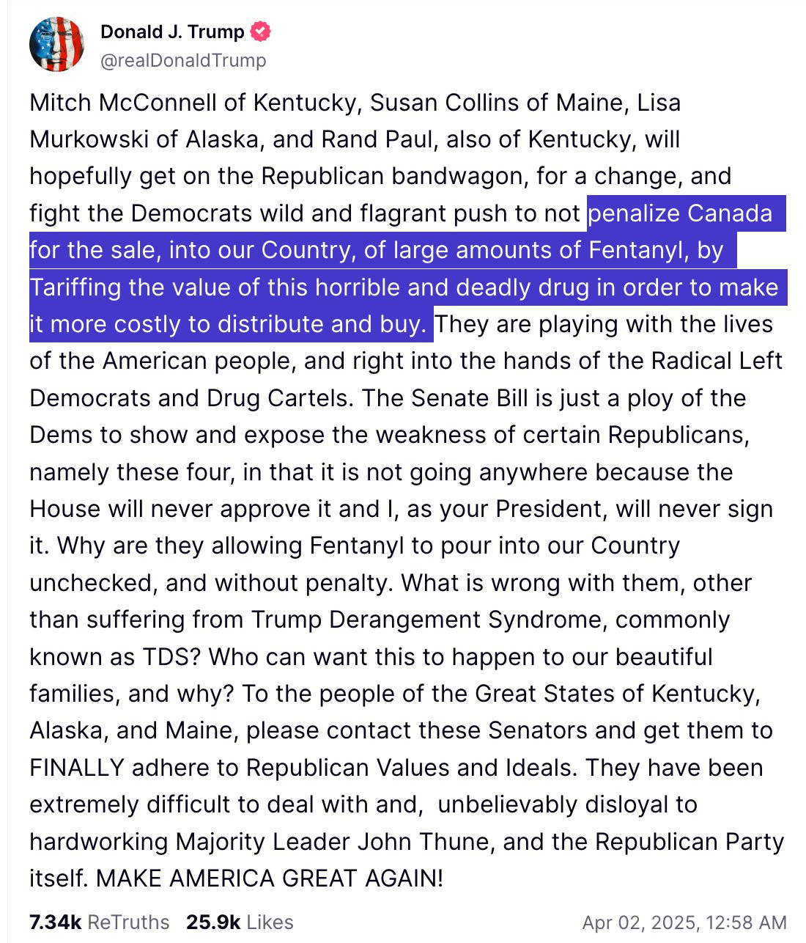Click the highlighted 'it more costly' line
This screenshot has width=806, height=943.
(x=228, y=324)
